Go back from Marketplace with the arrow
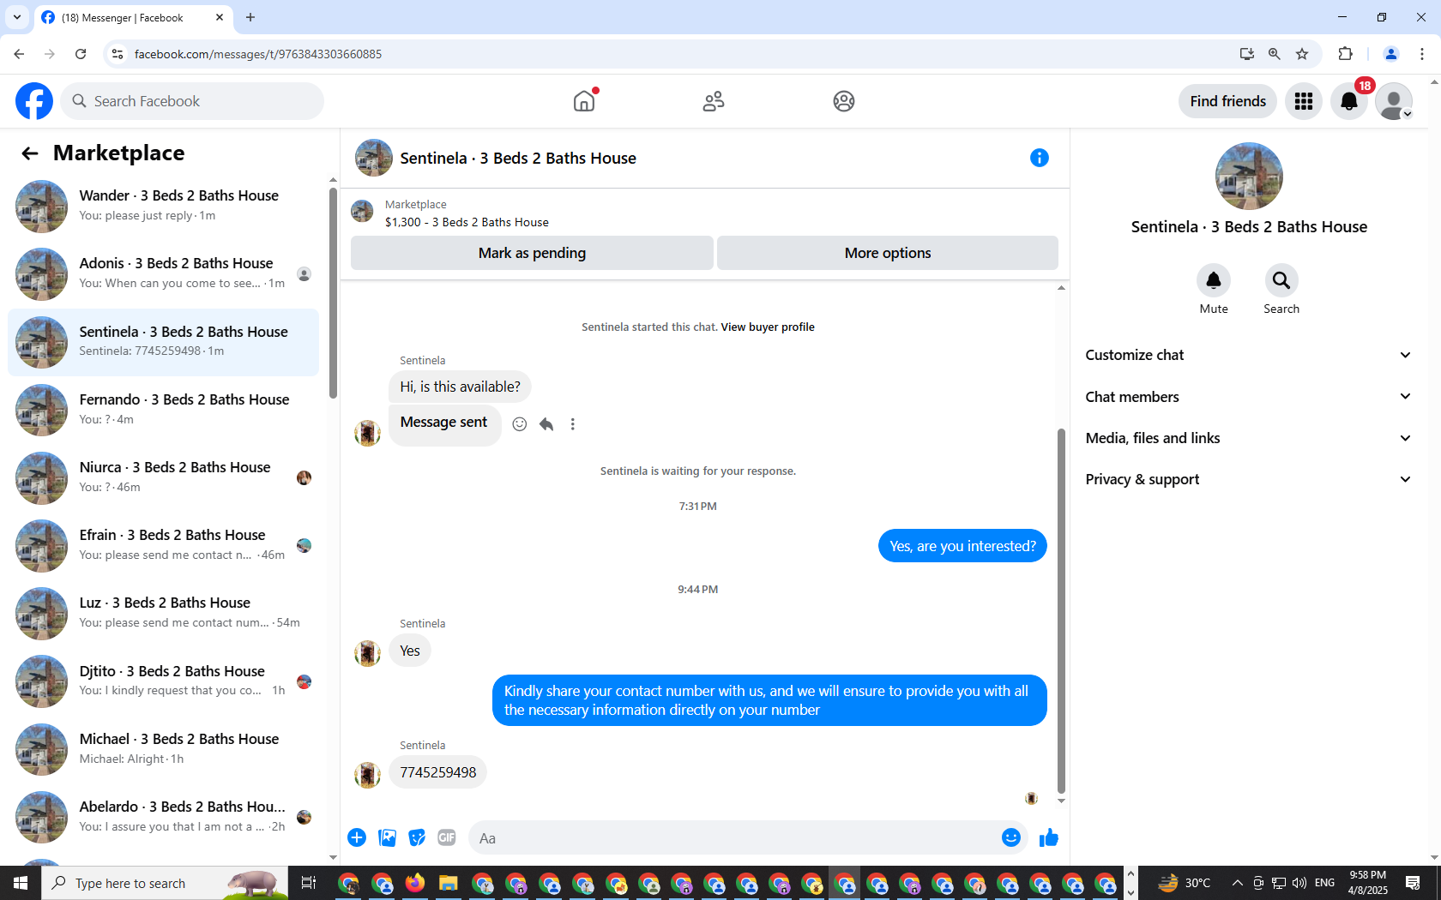1441x900 pixels. [x=30, y=153]
